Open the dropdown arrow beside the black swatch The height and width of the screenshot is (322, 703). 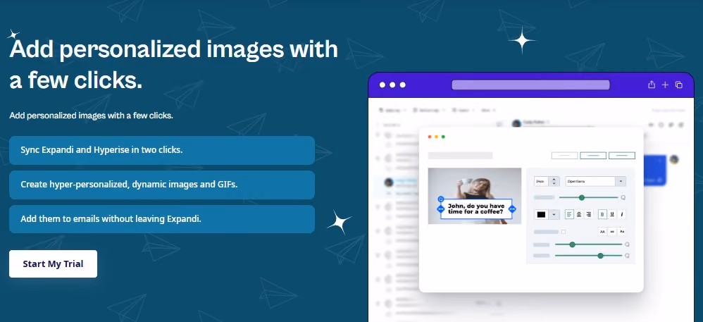pyautogui.click(x=554, y=214)
